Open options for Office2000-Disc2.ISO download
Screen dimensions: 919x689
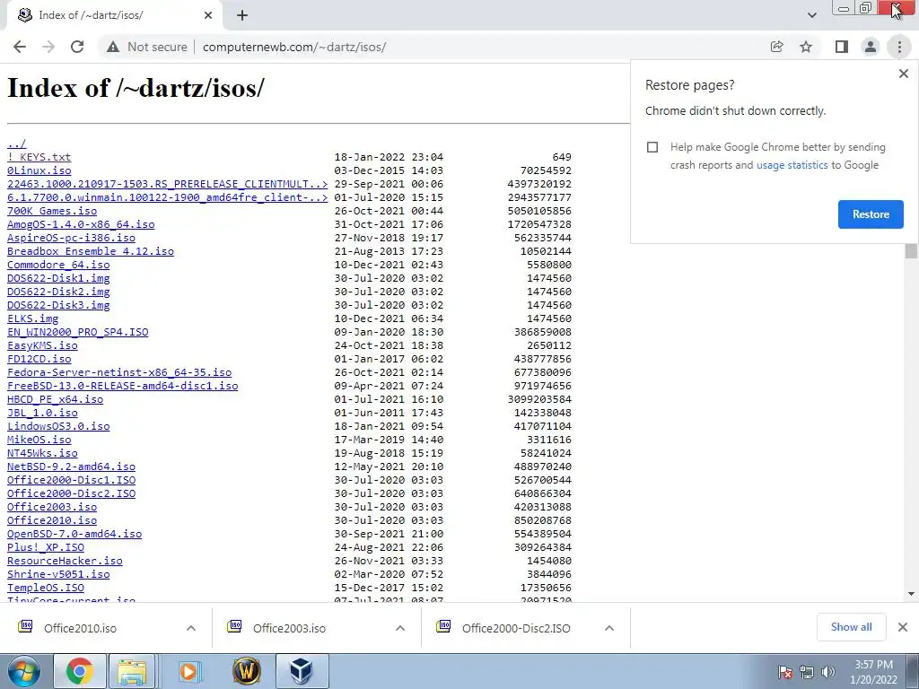click(x=609, y=628)
